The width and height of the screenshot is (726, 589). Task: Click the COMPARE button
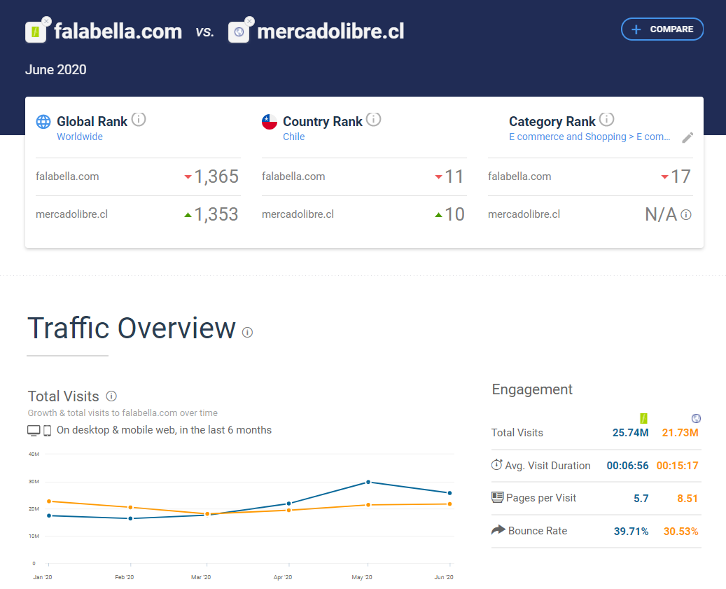pyautogui.click(x=662, y=29)
